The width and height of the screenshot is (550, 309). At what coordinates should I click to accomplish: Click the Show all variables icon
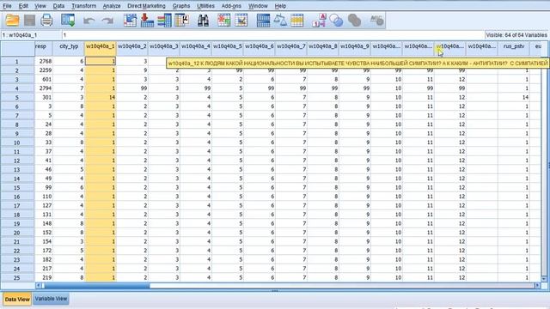[354, 21]
